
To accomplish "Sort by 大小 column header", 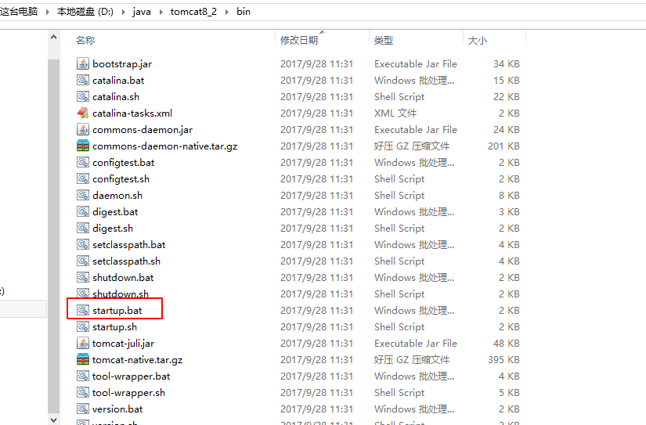I will pos(478,40).
